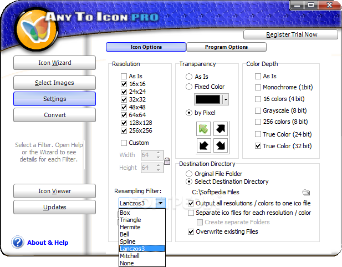Click the Any To Icon butterfly logo
The width and height of the screenshot is (342, 267).
37,29
